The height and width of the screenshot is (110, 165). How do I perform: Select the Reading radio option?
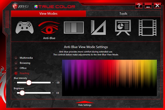pos(16,73)
